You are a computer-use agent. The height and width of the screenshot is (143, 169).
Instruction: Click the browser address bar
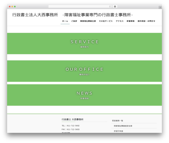[80, 7]
